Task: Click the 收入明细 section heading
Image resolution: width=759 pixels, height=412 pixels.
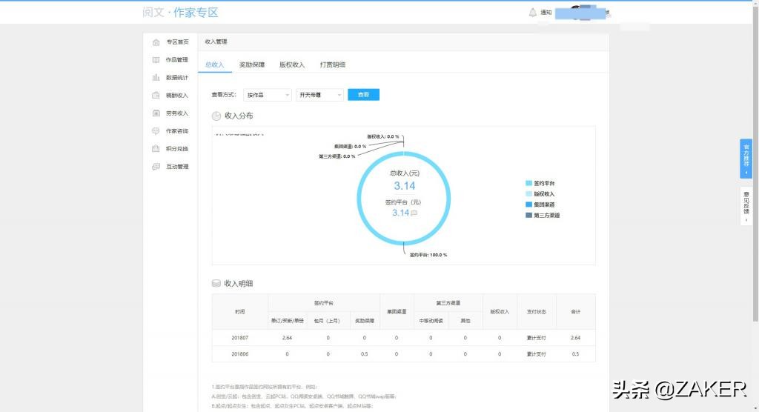Action: click(x=238, y=284)
